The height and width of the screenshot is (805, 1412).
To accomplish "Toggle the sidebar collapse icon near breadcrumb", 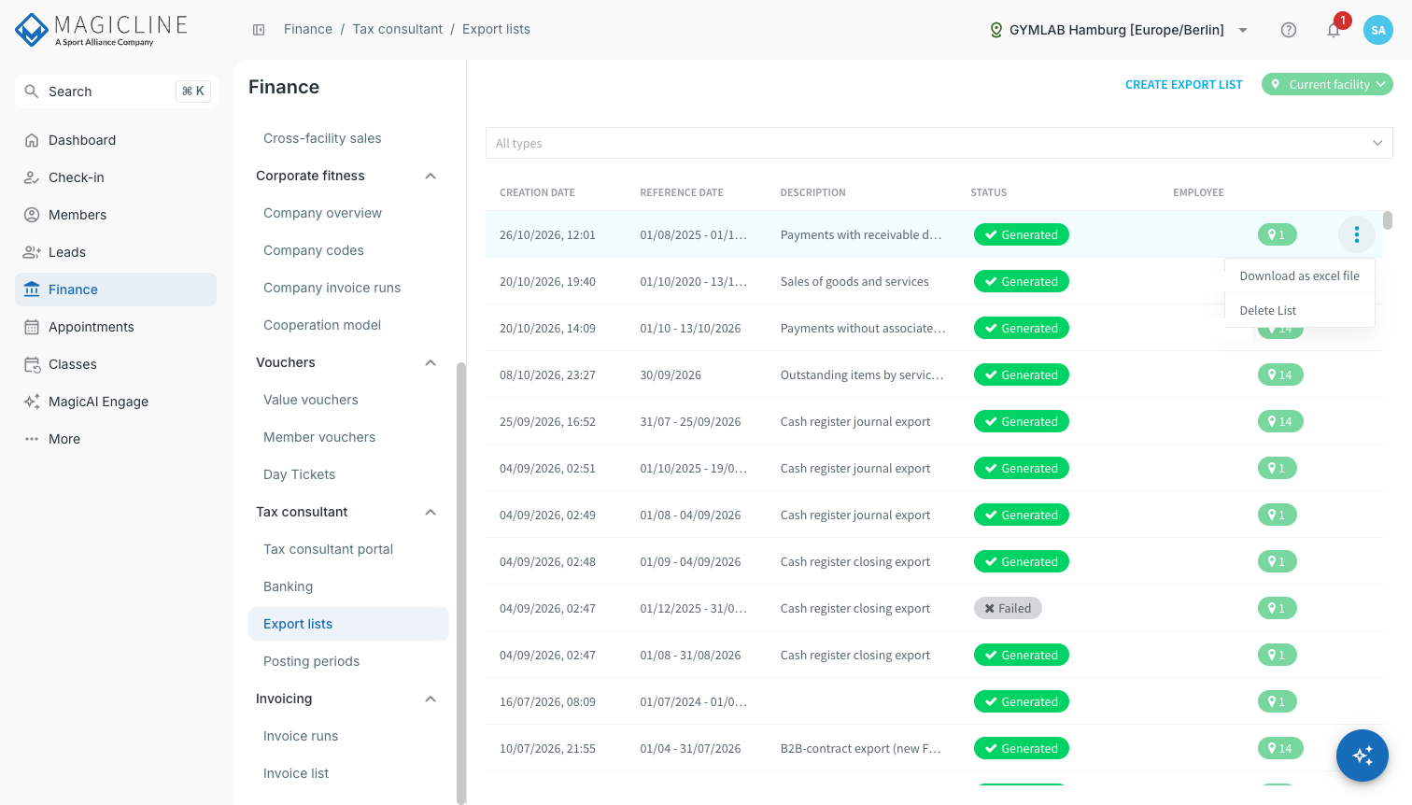I will point(259,30).
